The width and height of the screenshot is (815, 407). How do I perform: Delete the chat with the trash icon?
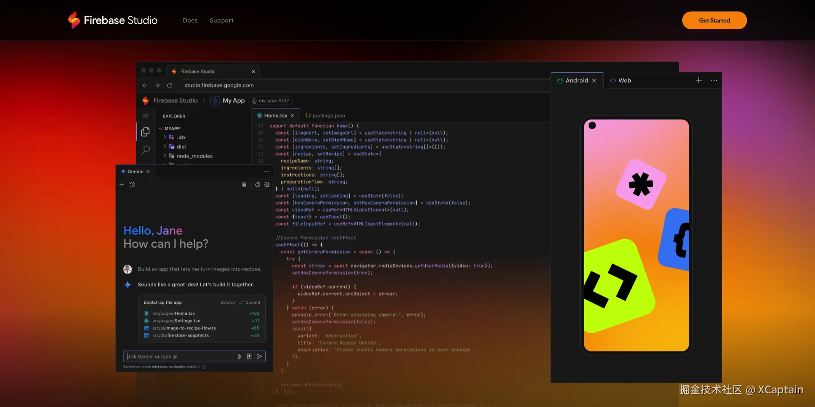tap(244, 184)
